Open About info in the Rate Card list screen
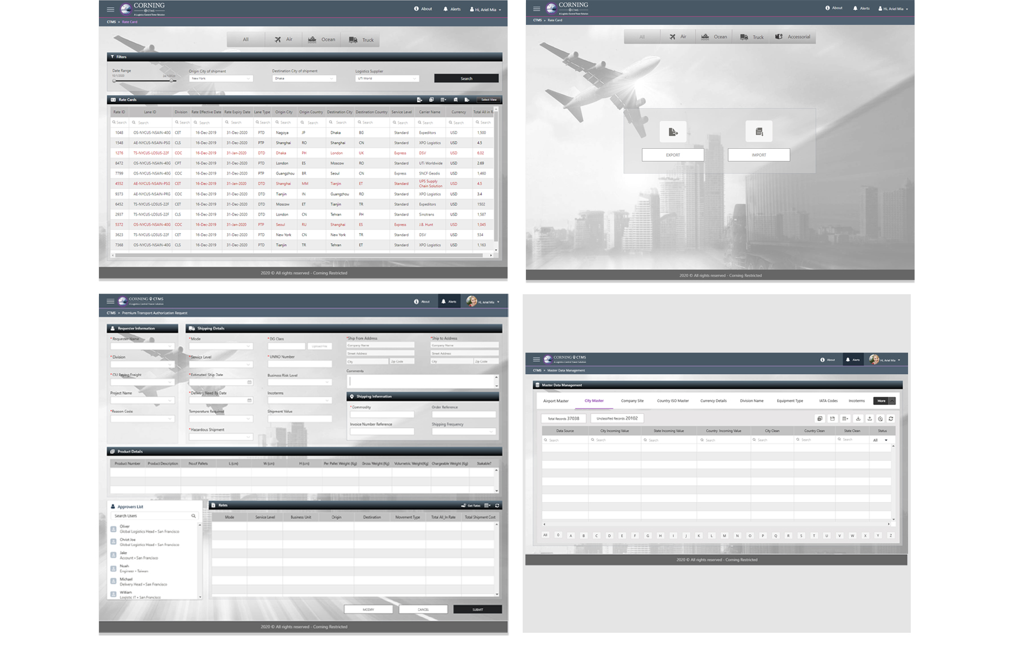Viewport: 1027px width, 649px height. (423, 9)
